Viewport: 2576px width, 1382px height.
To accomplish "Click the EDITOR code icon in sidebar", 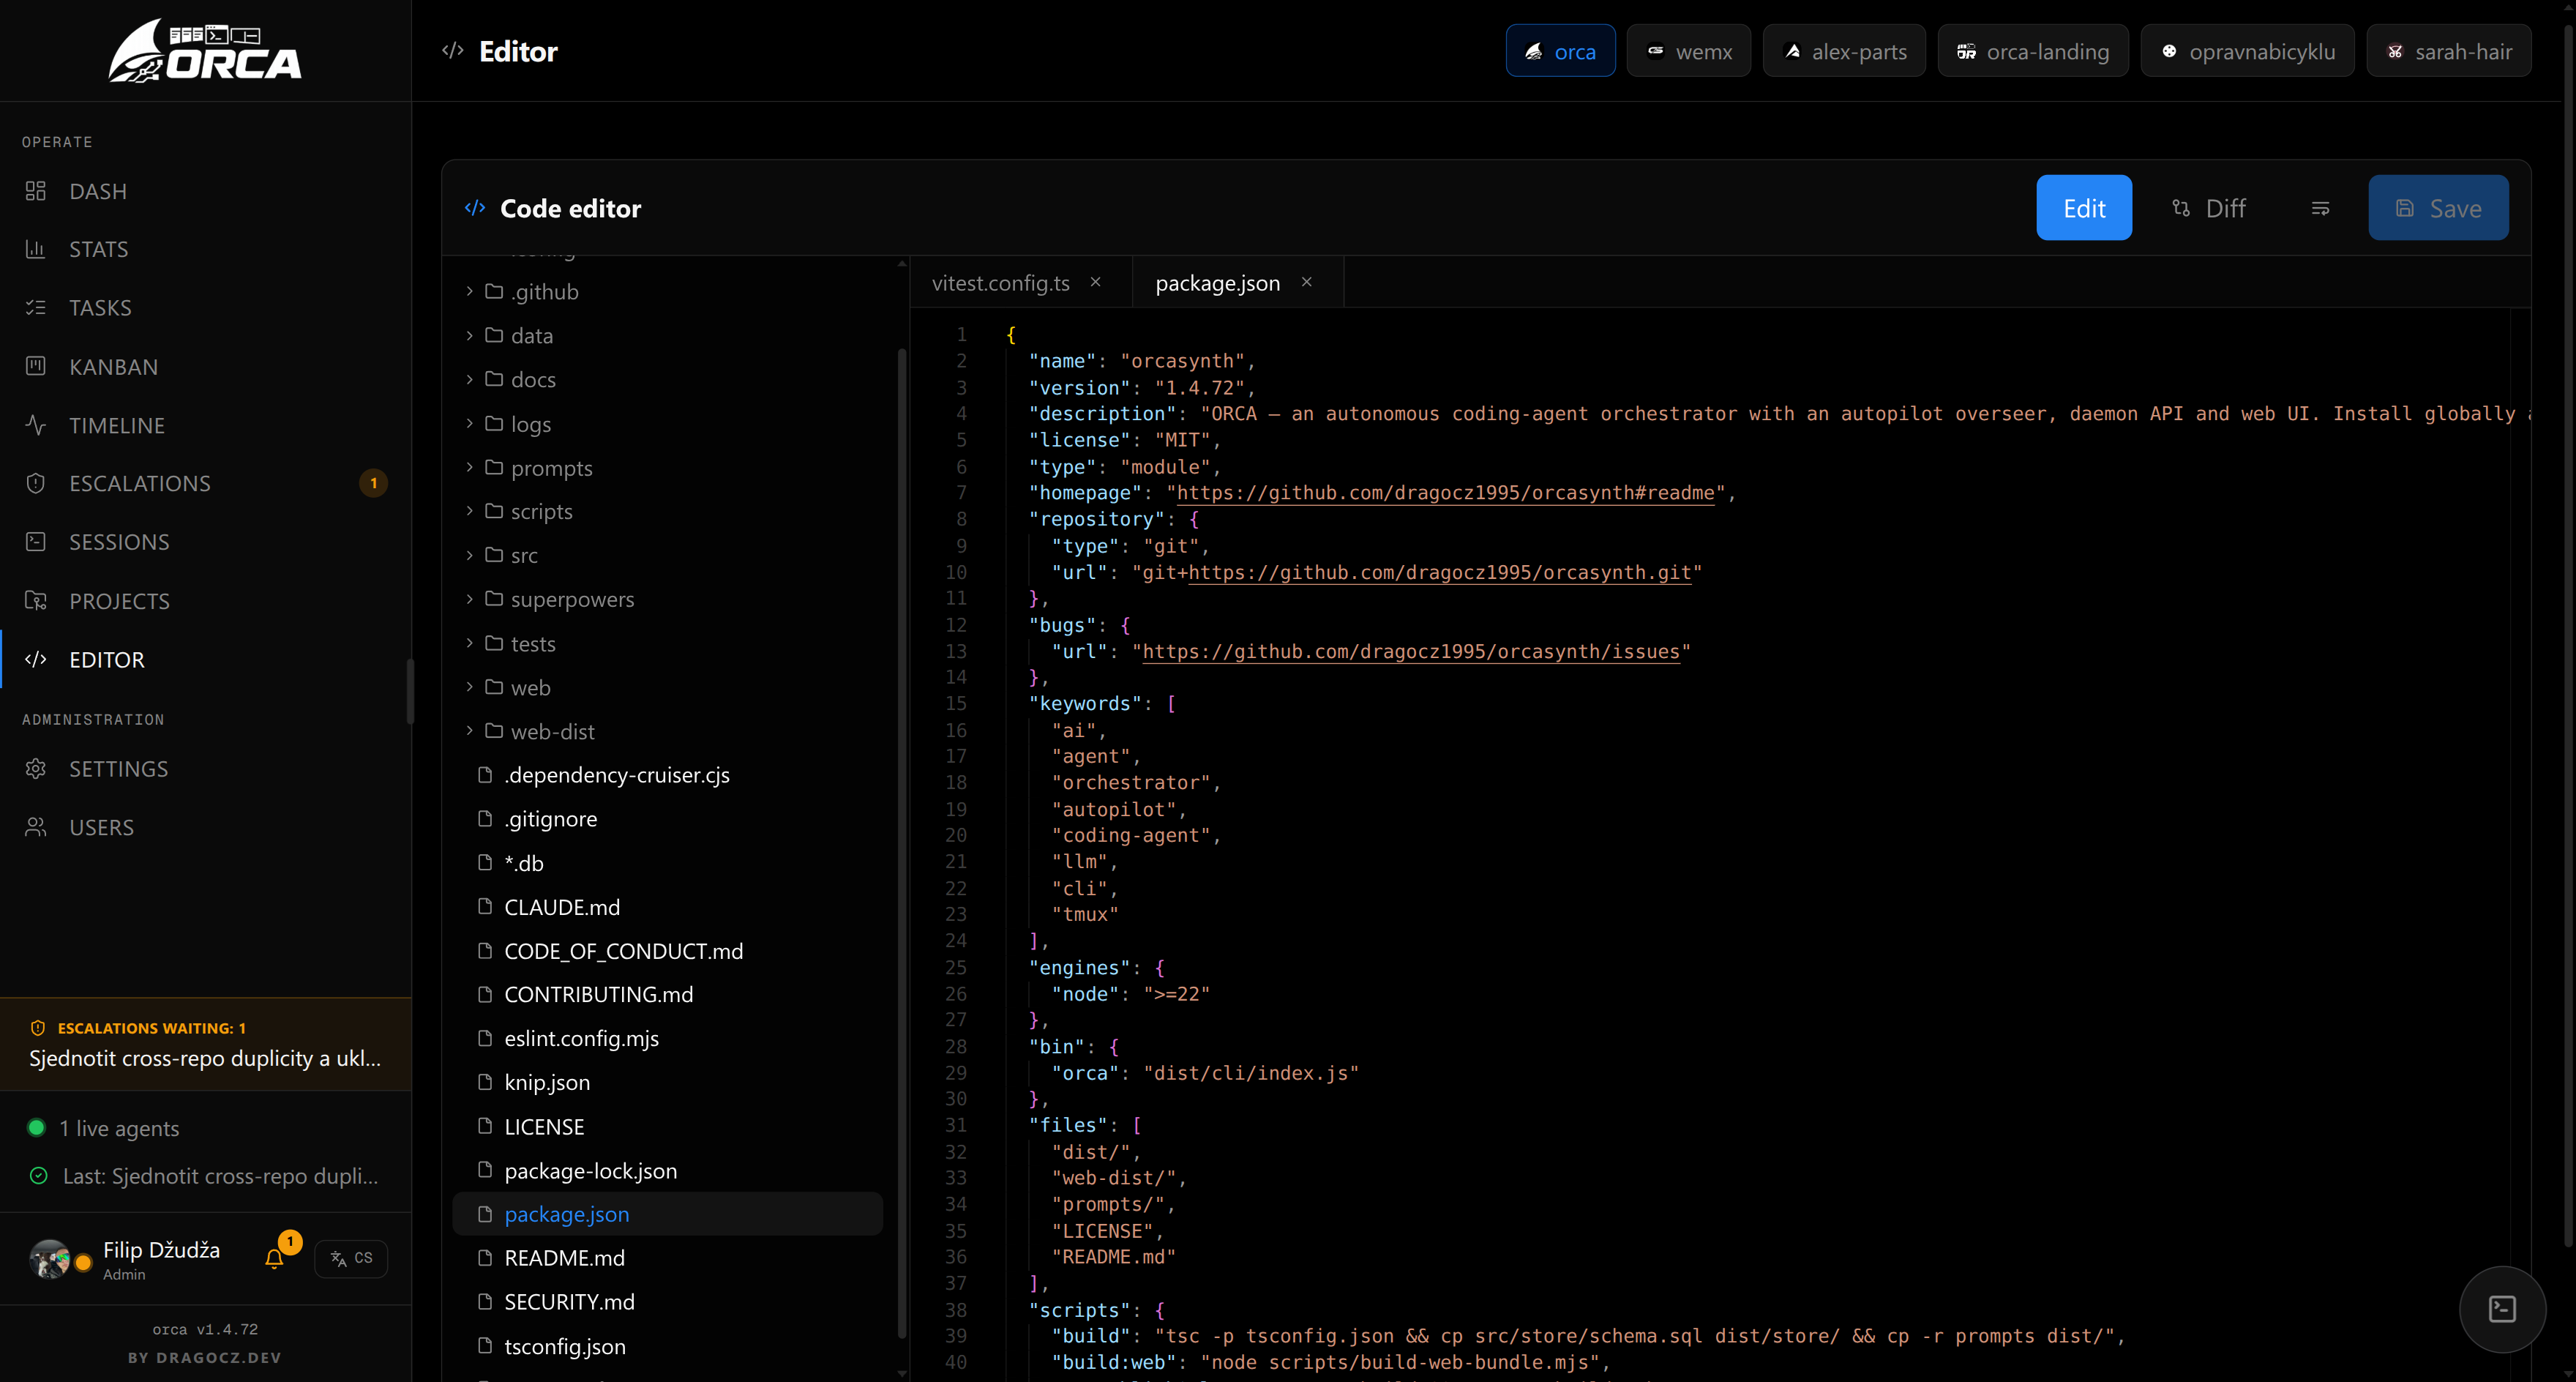I will coord(36,660).
